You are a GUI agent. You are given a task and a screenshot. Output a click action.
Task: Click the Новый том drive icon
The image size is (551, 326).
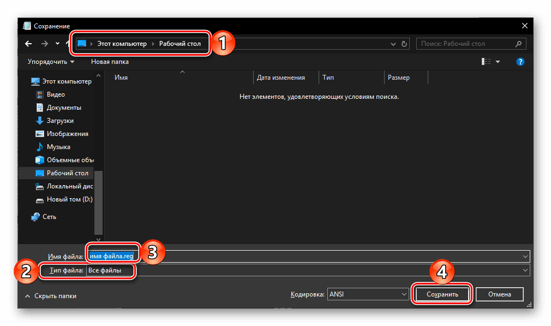point(40,200)
